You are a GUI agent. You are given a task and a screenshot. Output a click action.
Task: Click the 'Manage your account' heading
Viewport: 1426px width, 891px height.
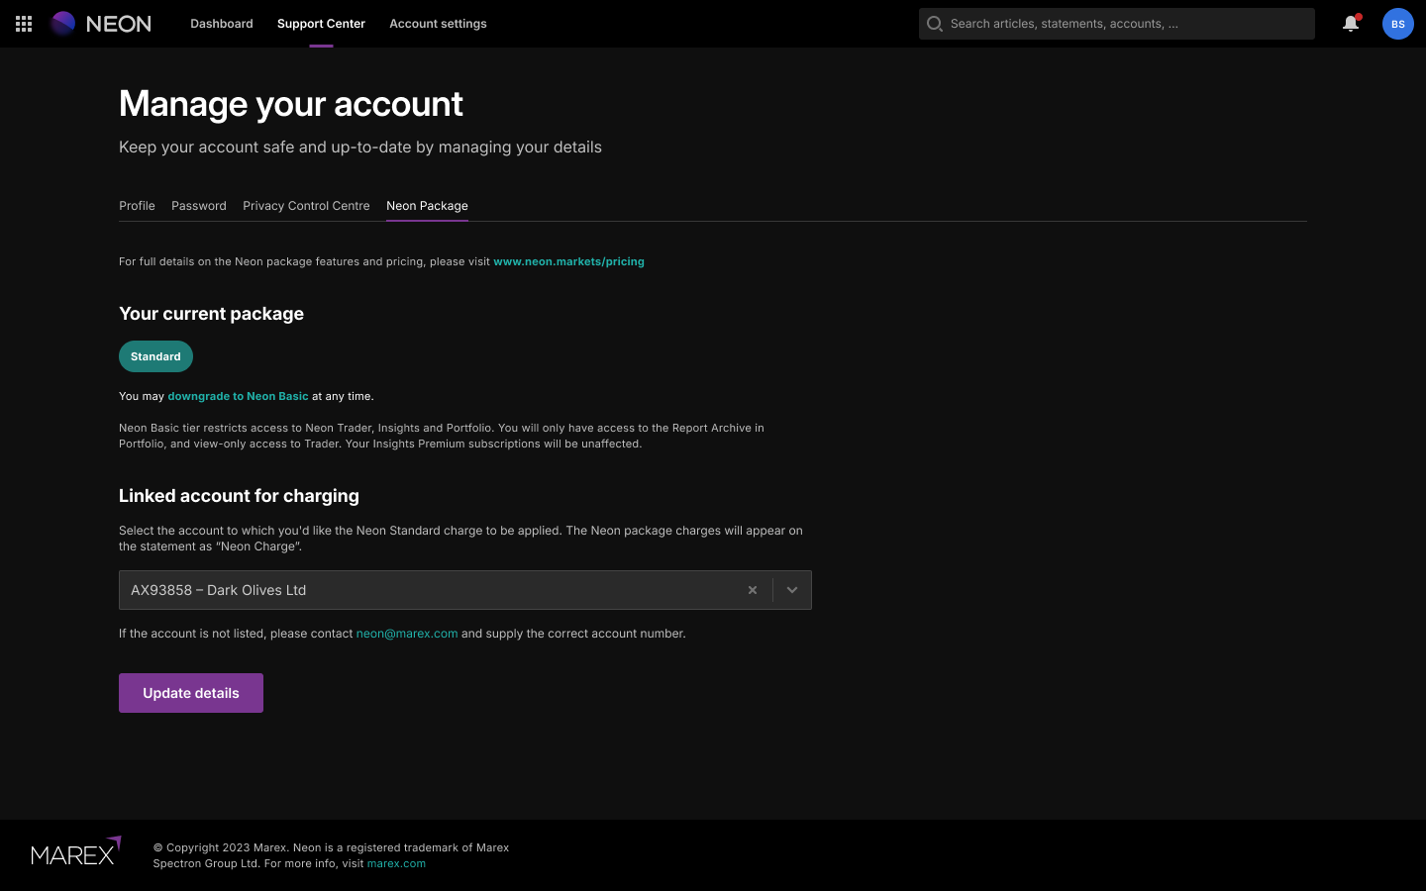[x=291, y=104]
